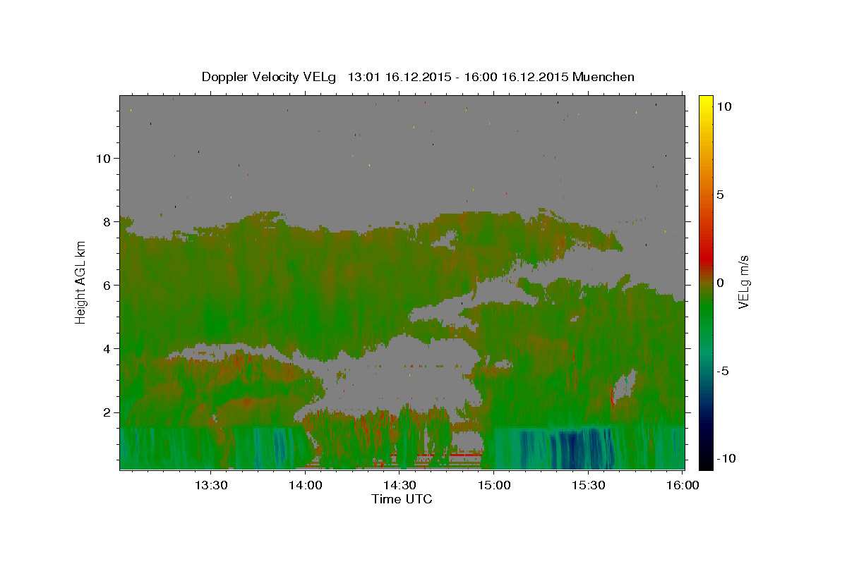Click the colorbar label '-5'
This screenshot has width=847, height=564.
coord(722,371)
